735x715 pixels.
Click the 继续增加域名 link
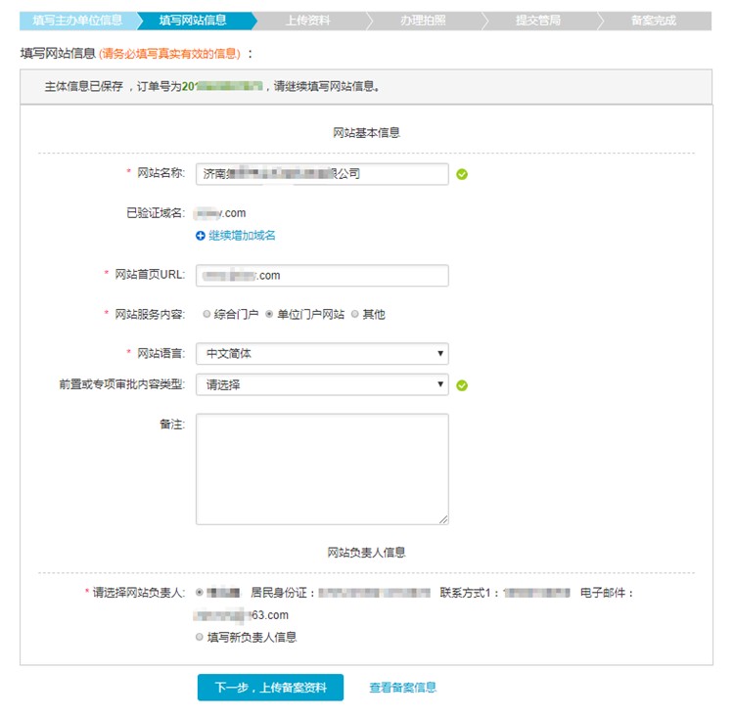tap(242, 236)
